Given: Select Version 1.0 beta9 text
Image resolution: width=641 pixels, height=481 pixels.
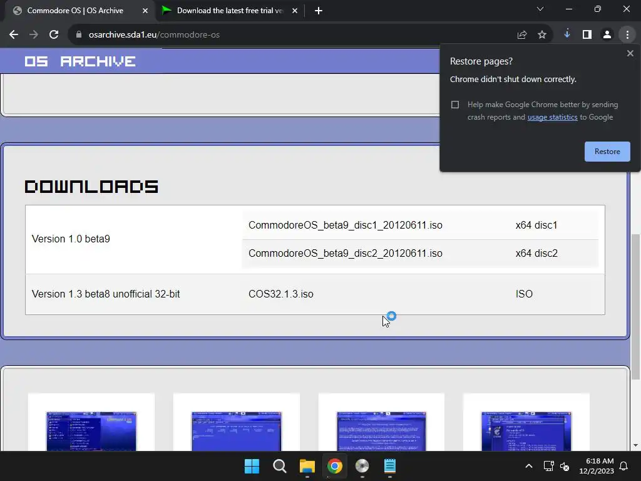Looking at the screenshot, I should (71, 239).
